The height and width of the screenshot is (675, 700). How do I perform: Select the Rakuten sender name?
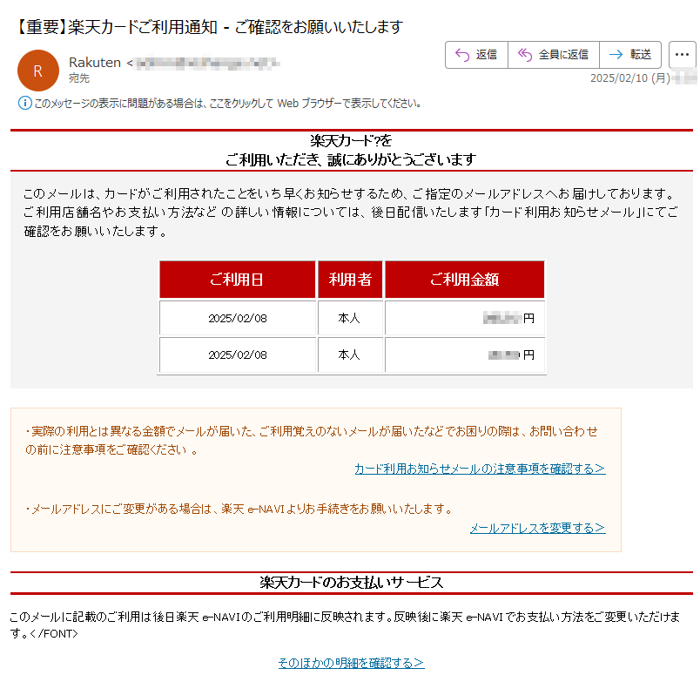(x=95, y=63)
